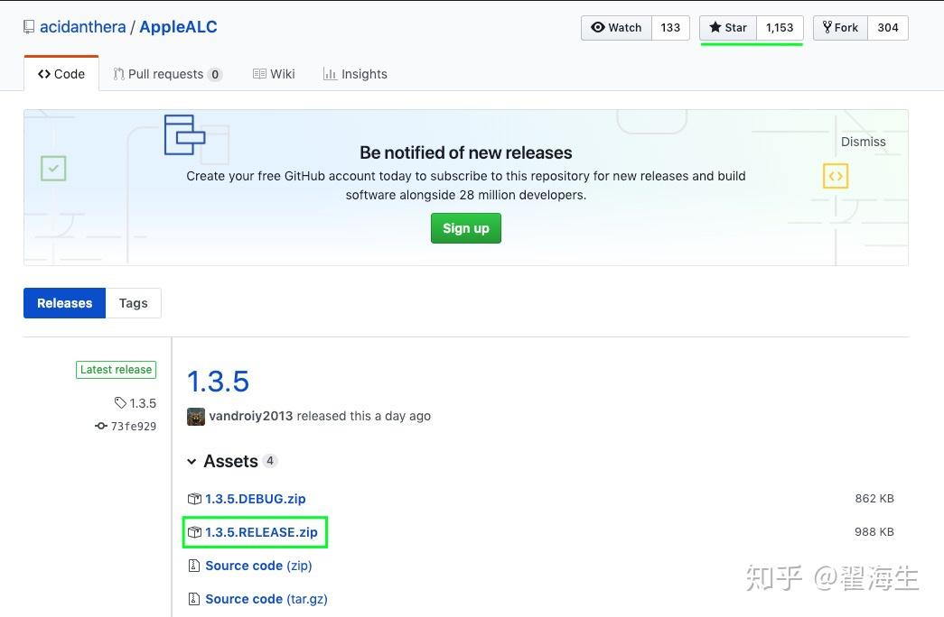Click the Wiki book icon
The width and height of the screenshot is (944, 617).
click(x=259, y=74)
